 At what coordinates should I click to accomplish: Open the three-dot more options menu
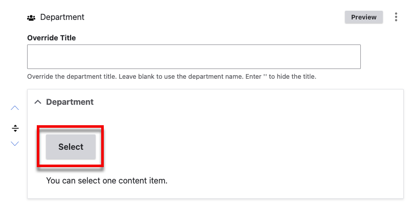396,17
